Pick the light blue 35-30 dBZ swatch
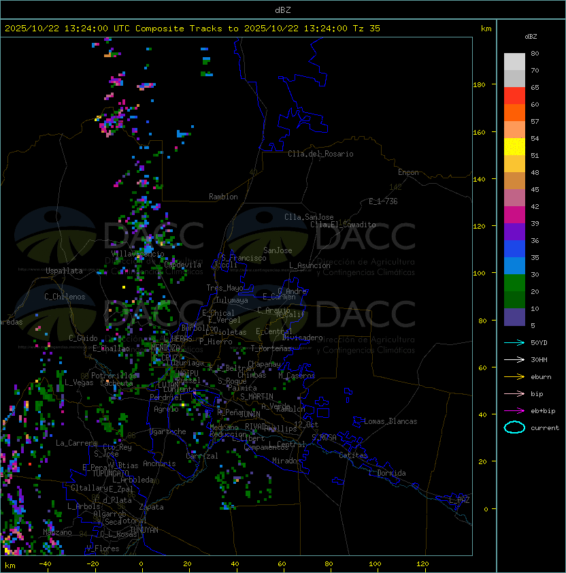The width and height of the screenshot is (566, 573). click(x=514, y=265)
